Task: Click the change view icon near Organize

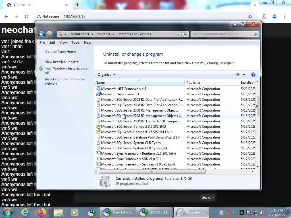Action: coord(237,75)
